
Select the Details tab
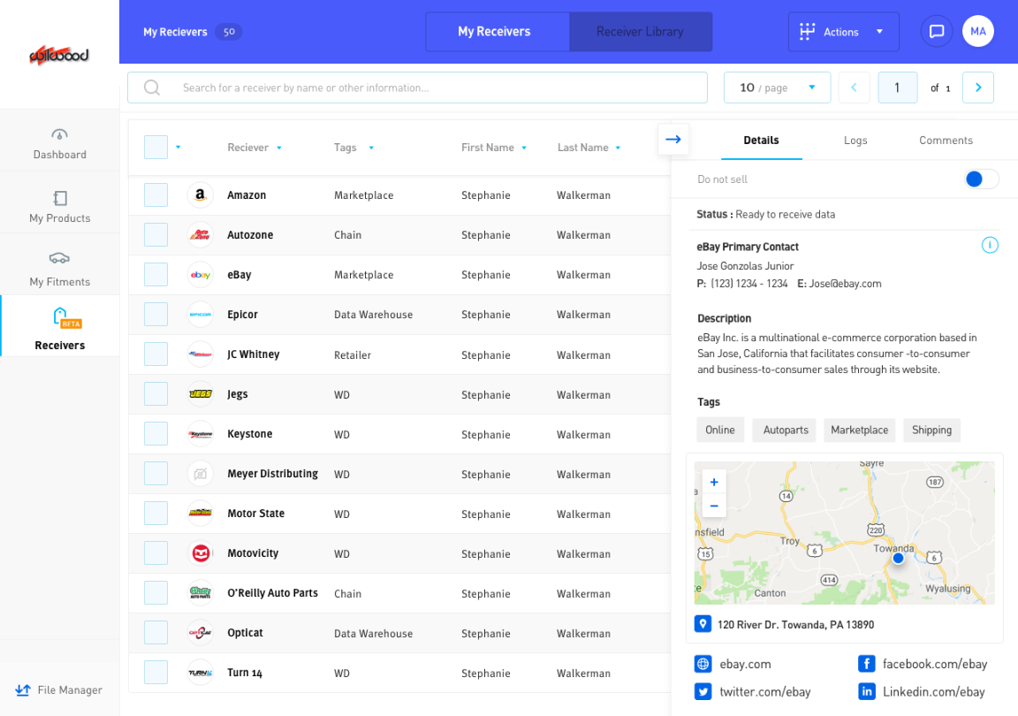(761, 141)
